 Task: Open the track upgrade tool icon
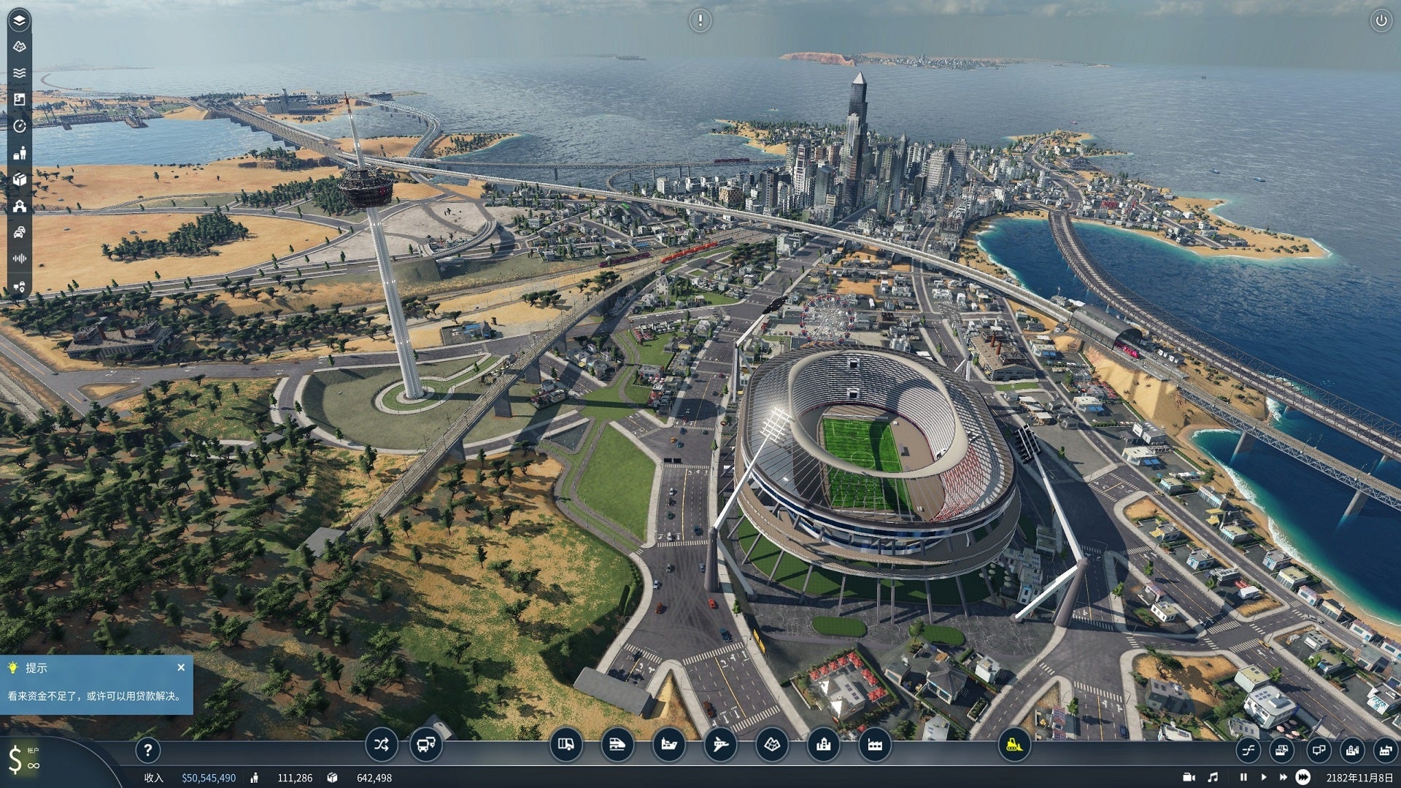point(1248,749)
